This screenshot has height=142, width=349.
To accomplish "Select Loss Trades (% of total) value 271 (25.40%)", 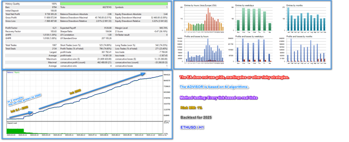I will coord(162,48).
